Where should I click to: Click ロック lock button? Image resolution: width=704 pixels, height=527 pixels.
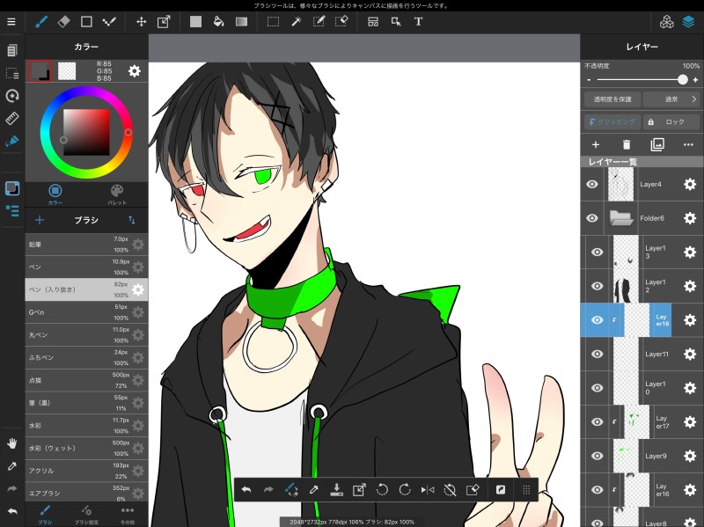tap(671, 121)
